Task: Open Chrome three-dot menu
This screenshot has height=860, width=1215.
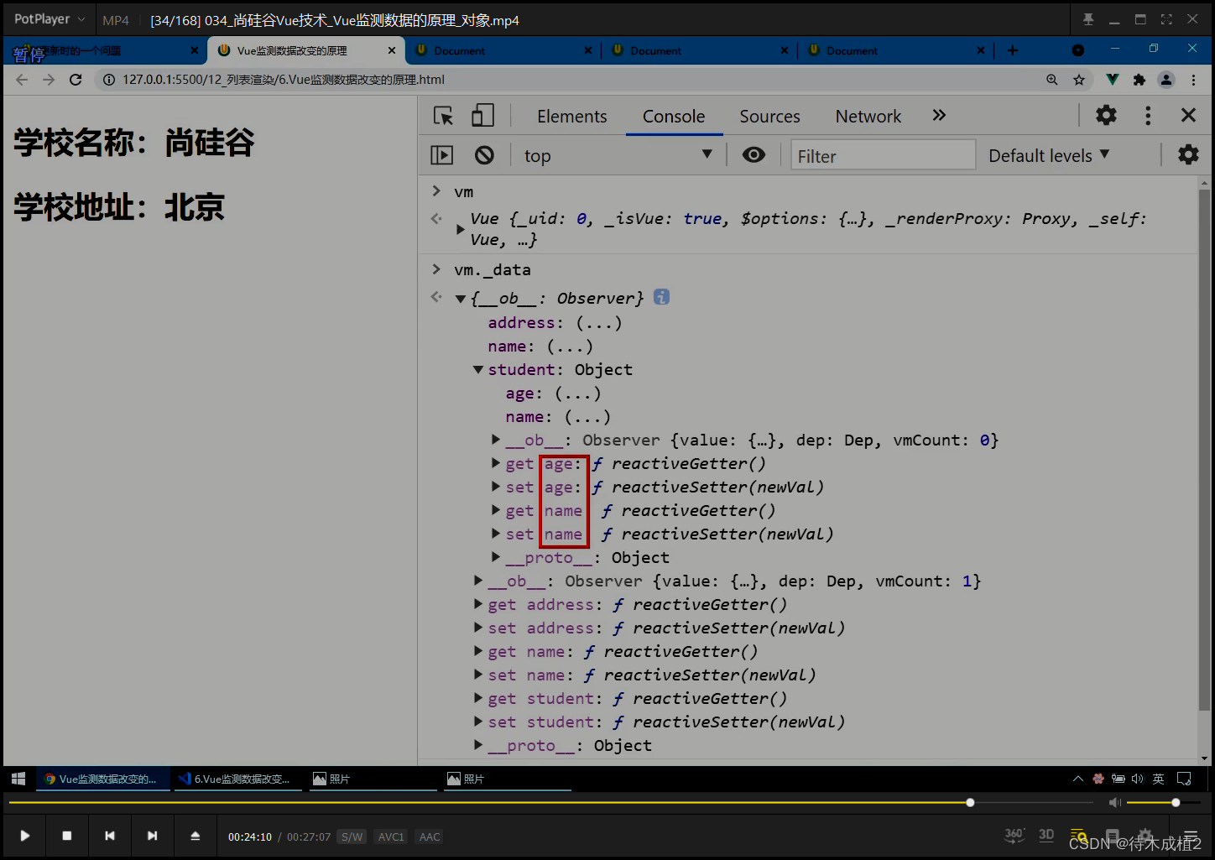Action: [1193, 80]
